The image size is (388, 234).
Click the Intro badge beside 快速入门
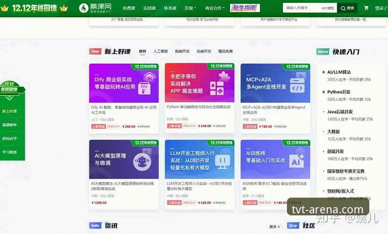(323, 52)
